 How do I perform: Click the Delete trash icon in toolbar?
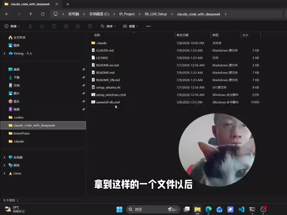(90, 26)
